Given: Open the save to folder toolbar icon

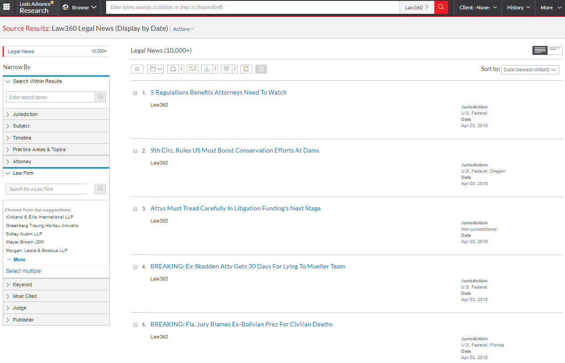Looking at the screenshot, I should pos(156,69).
